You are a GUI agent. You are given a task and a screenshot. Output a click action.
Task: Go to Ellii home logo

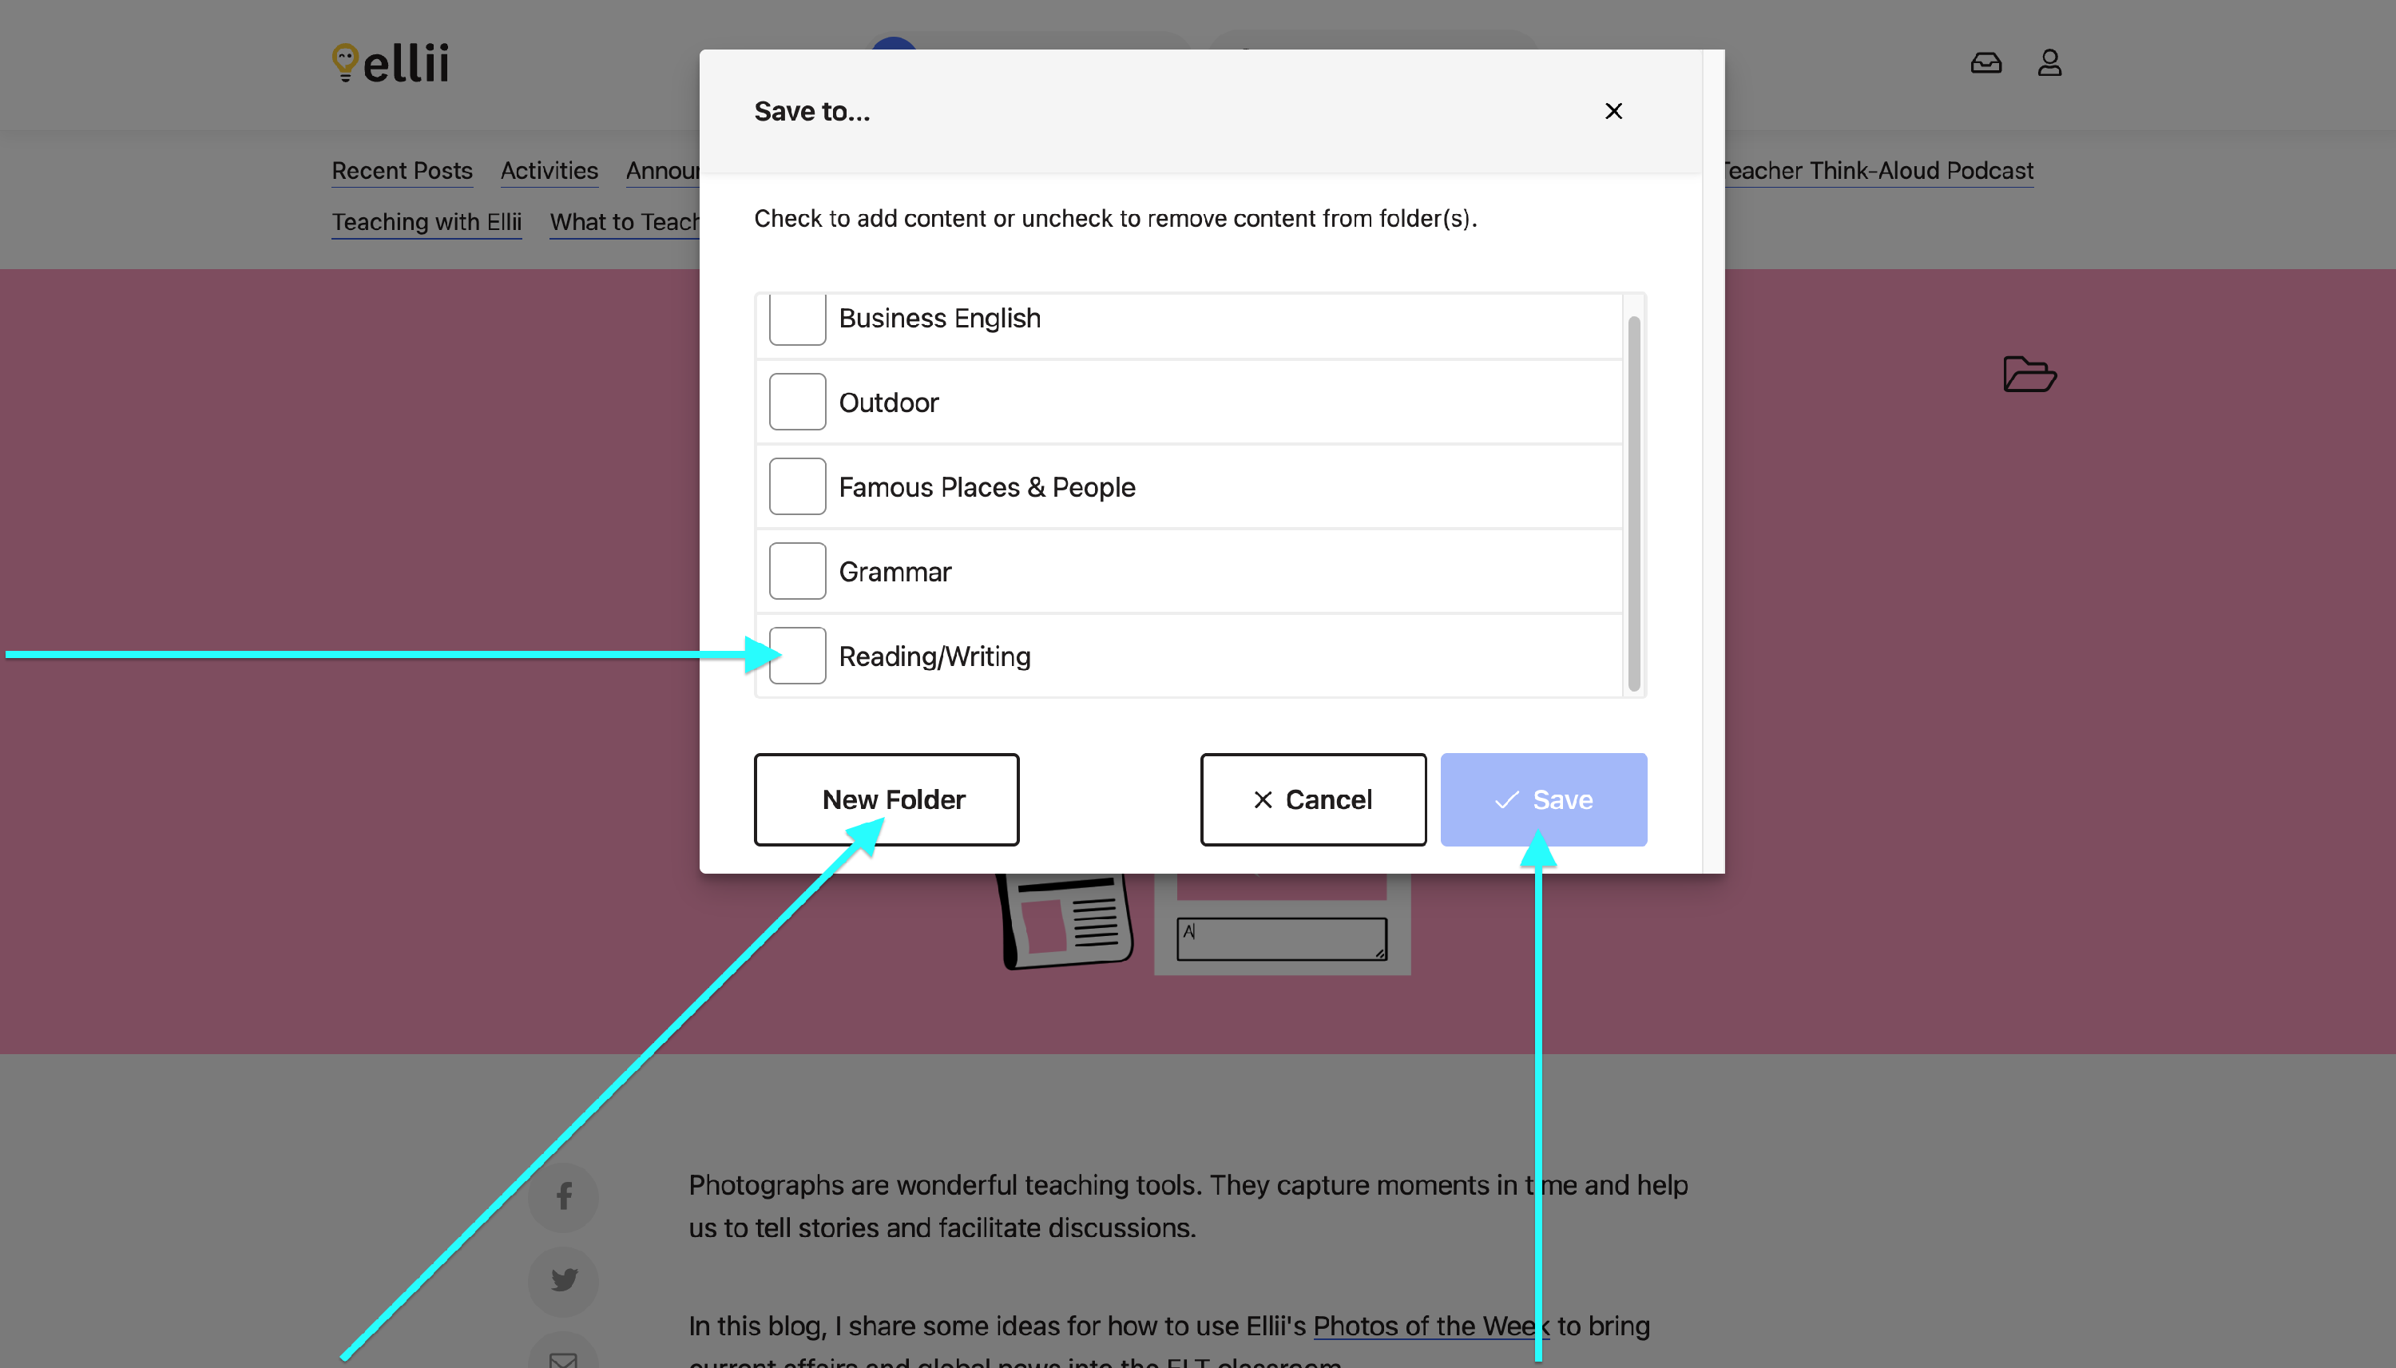(x=390, y=63)
